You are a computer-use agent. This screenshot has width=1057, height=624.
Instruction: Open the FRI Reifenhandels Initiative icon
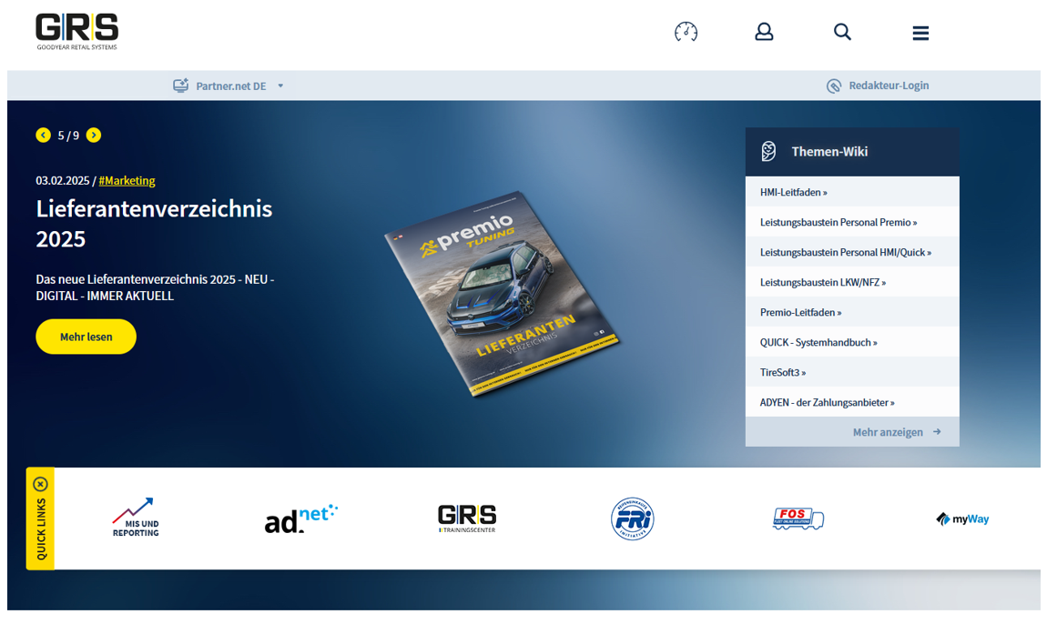pos(632,518)
